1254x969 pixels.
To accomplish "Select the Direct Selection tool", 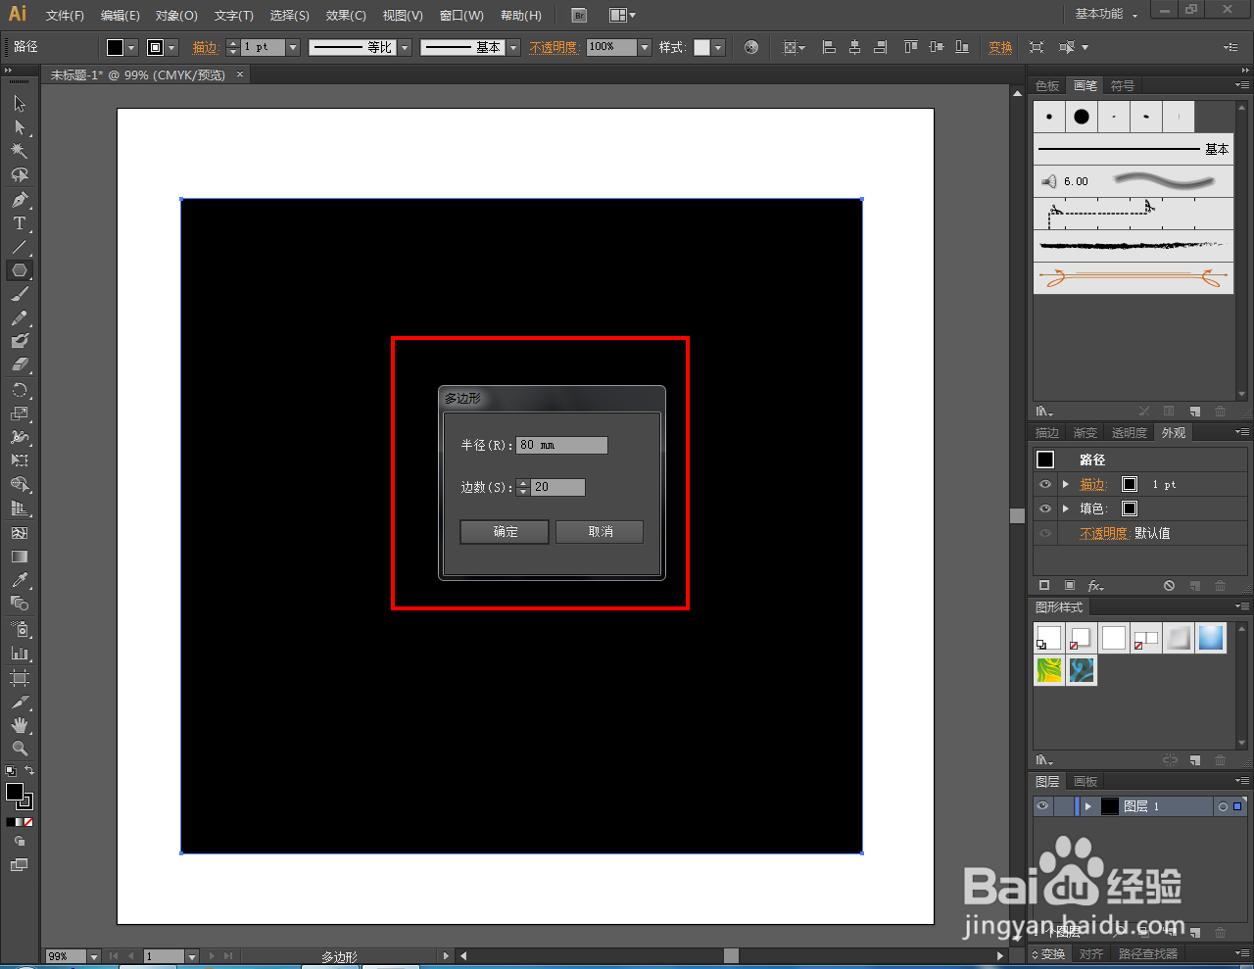I will (20, 127).
